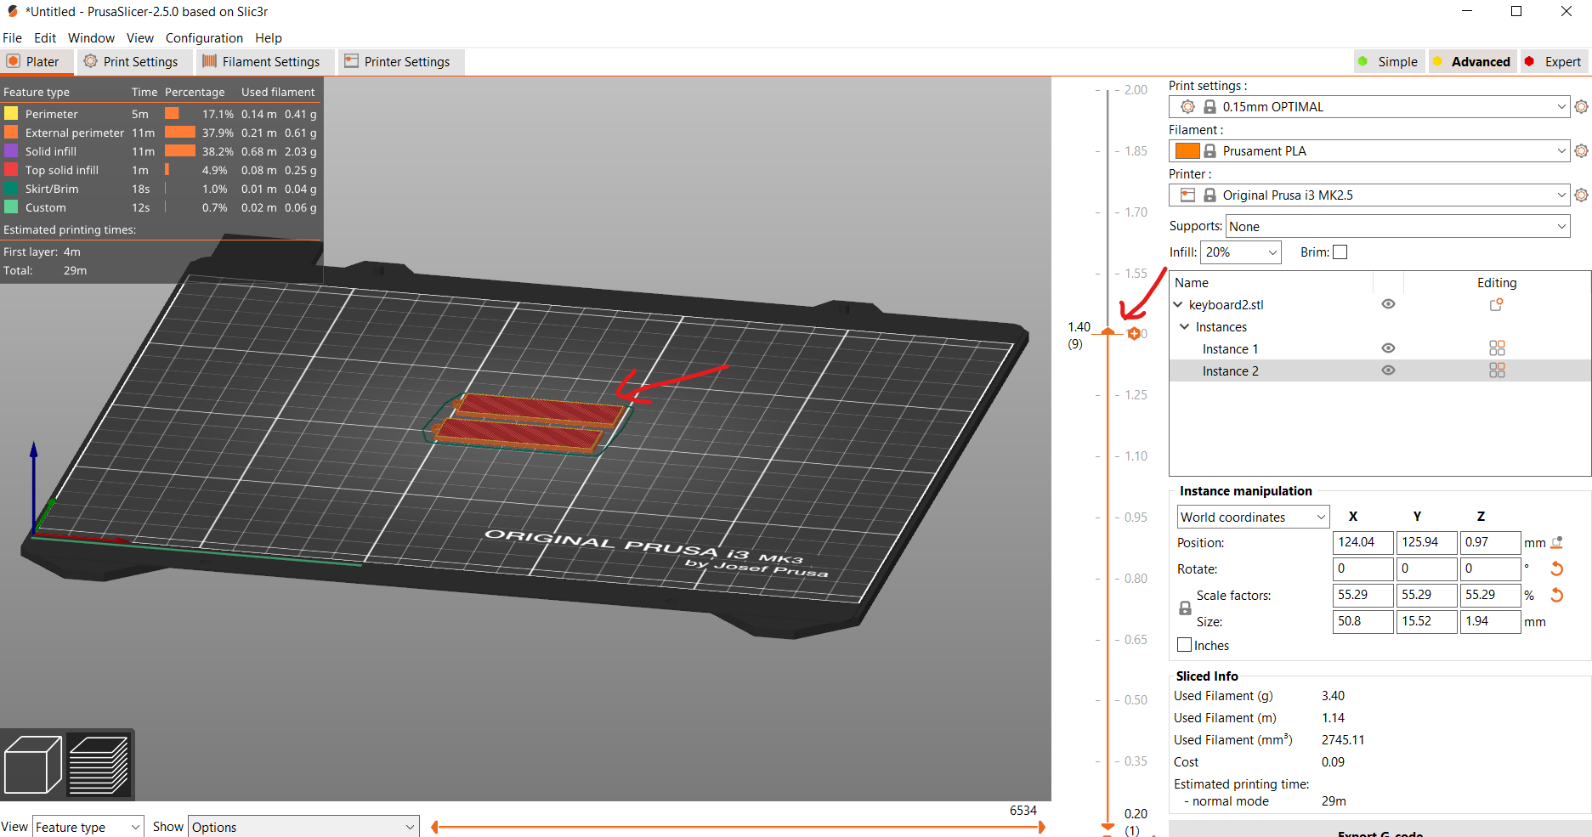1592x837 pixels.
Task: Click the Instance 1 editing icon
Action: tap(1497, 348)
